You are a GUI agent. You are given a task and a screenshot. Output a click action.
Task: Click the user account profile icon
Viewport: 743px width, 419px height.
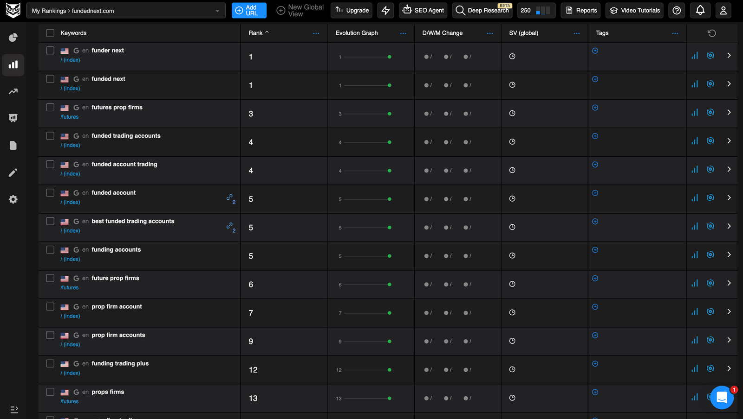(723, 10)
